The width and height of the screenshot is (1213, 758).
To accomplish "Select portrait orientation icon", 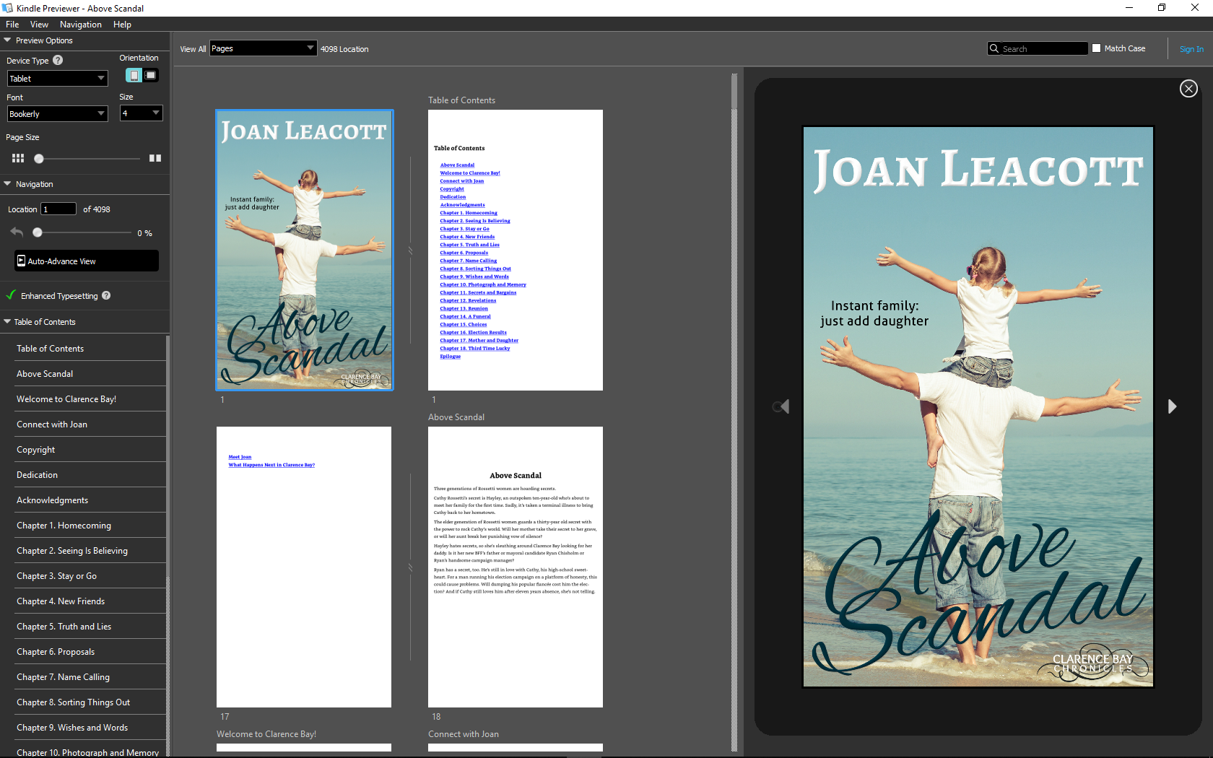I will click(x=134, y=75).
